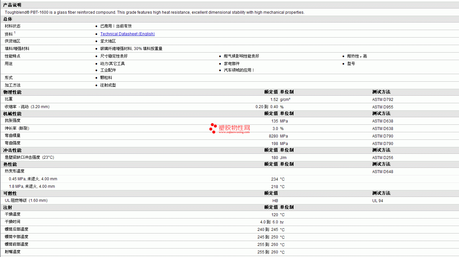The width and height of the screenshot is (459, 257).
Task: Select the 8280 flexural modulus value
Action: click(x=274, y=136)
